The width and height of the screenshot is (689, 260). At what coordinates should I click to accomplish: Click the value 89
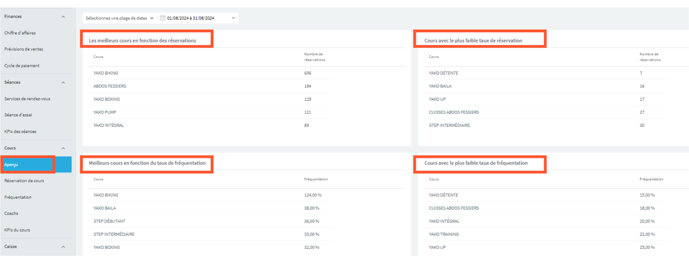[x=306, y=125]
